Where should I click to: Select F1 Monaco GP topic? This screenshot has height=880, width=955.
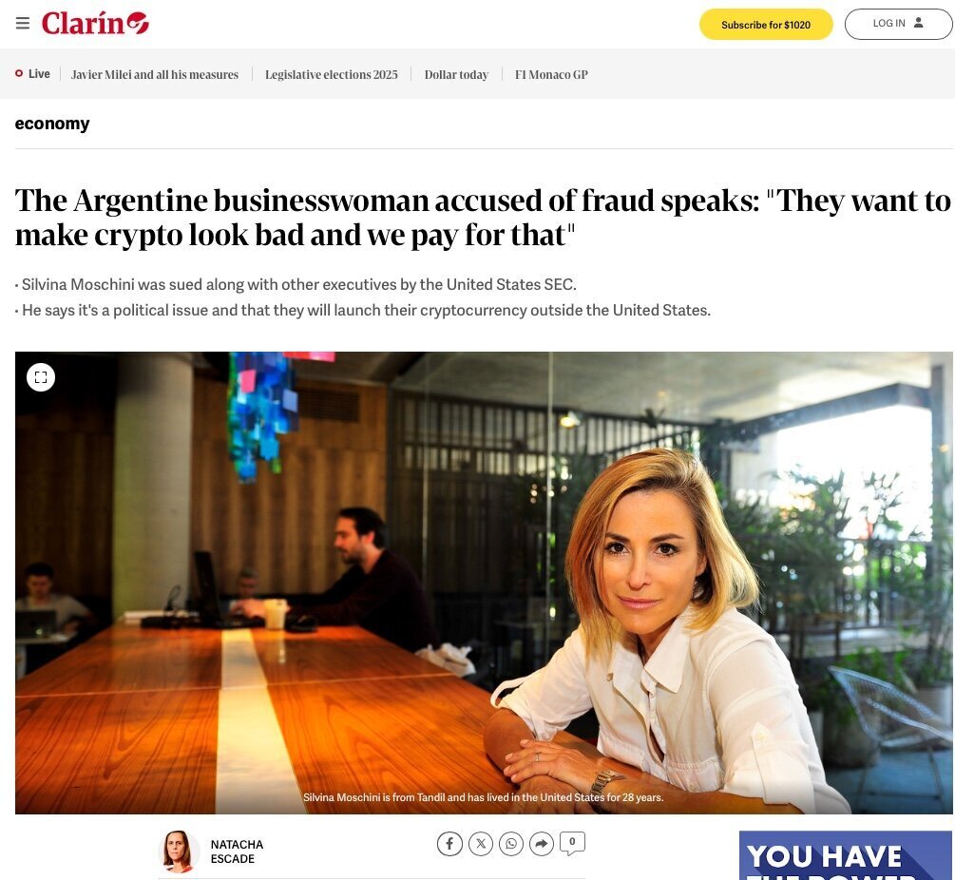551,74
